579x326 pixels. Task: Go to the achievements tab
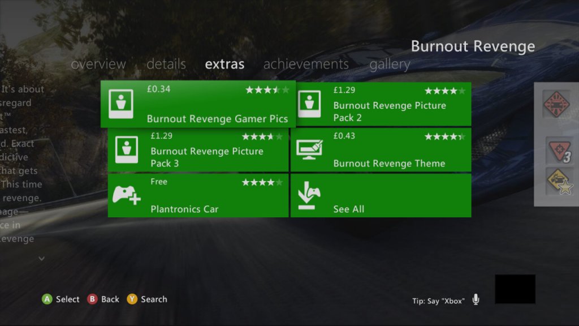306,65
